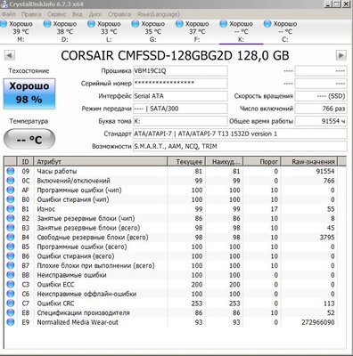The width and height of the screenshot is (353, 356).
Task: Open the Вид menu
Action: (x=78, y=14)
